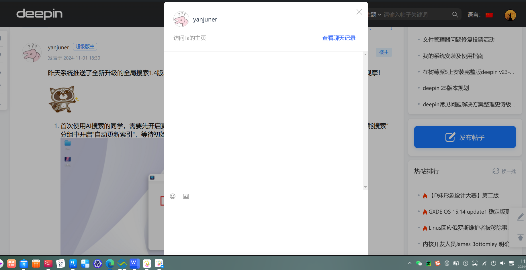Click the WeChat tray icon
The height and width of the screenshot is (270, 526).
419,263
